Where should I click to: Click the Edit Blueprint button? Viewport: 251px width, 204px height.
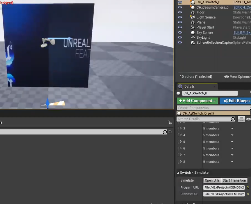(x=235, y=101)
